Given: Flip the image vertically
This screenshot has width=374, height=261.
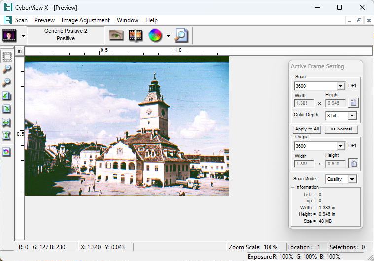Looking at the screenshot, I should point(7,136).
